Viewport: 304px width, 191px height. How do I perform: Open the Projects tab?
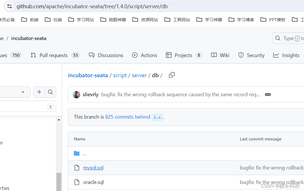pyautogui.click(x=184, y=55)
